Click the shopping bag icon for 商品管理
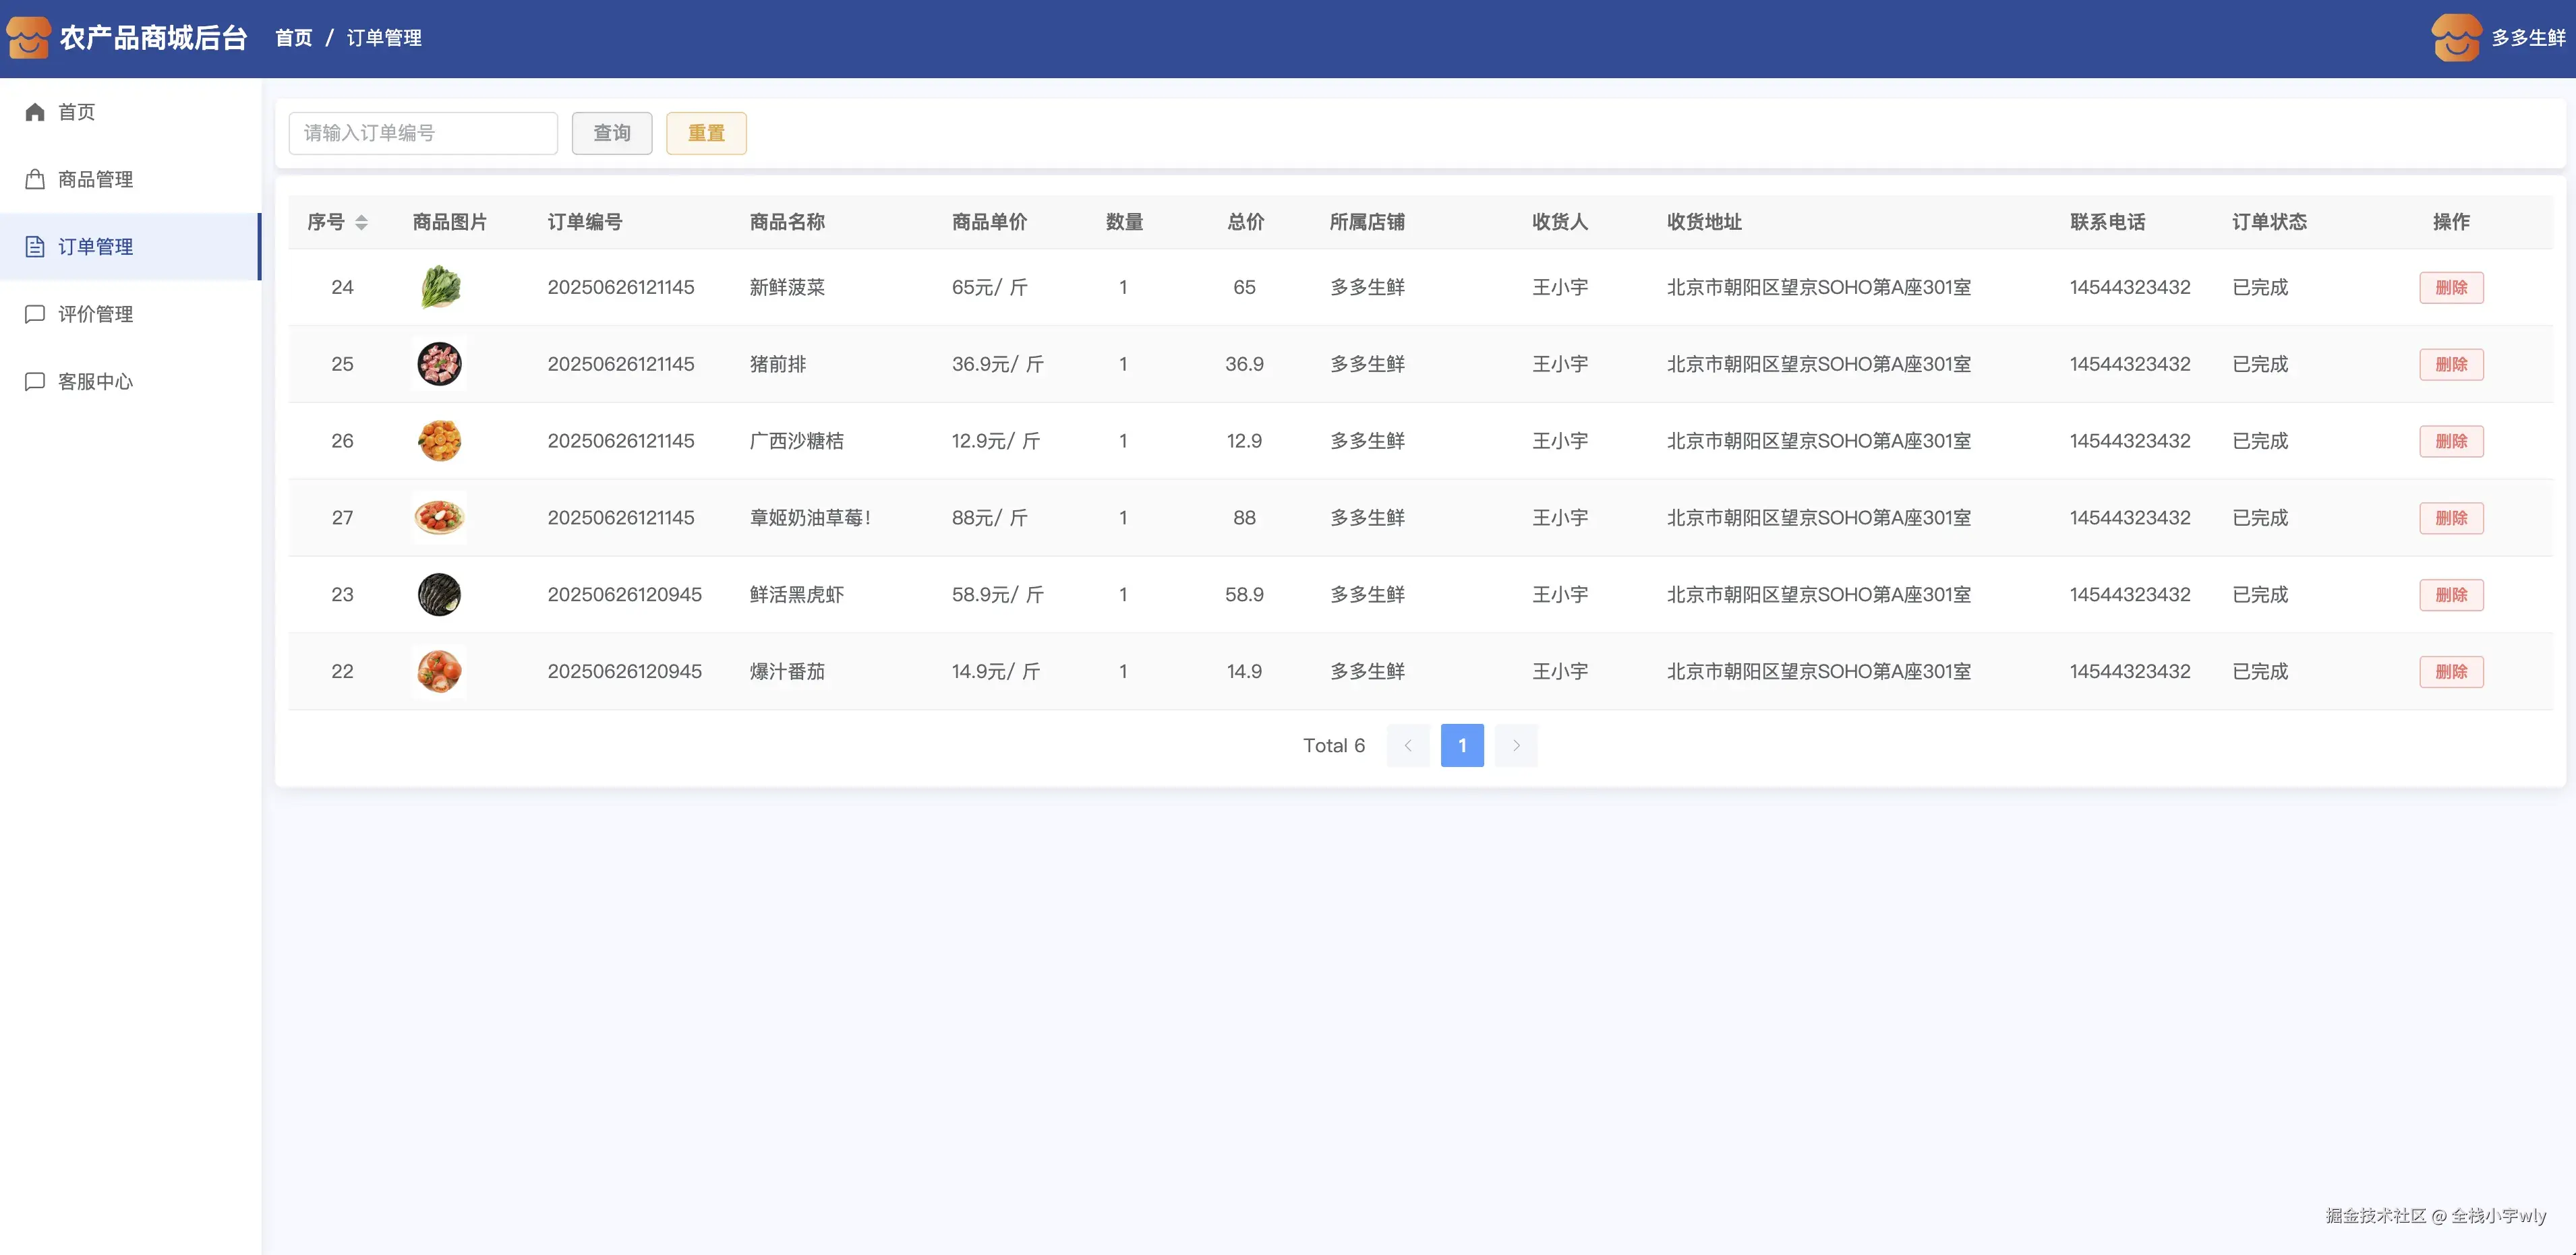Image resolution: width=2576 pixels, height=1255 pixels. coord(35,179)
